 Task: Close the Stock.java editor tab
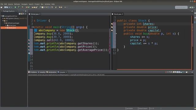[x=123, y=14]
